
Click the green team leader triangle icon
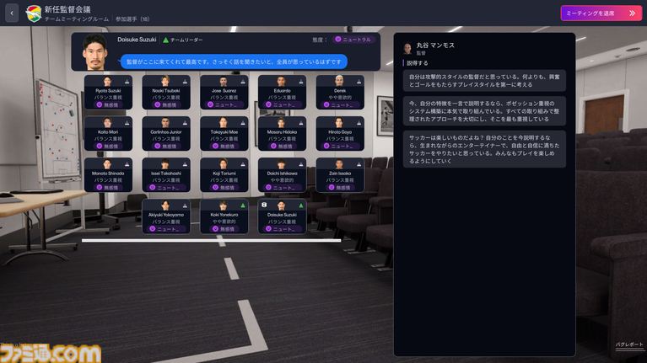coord(166,40)
